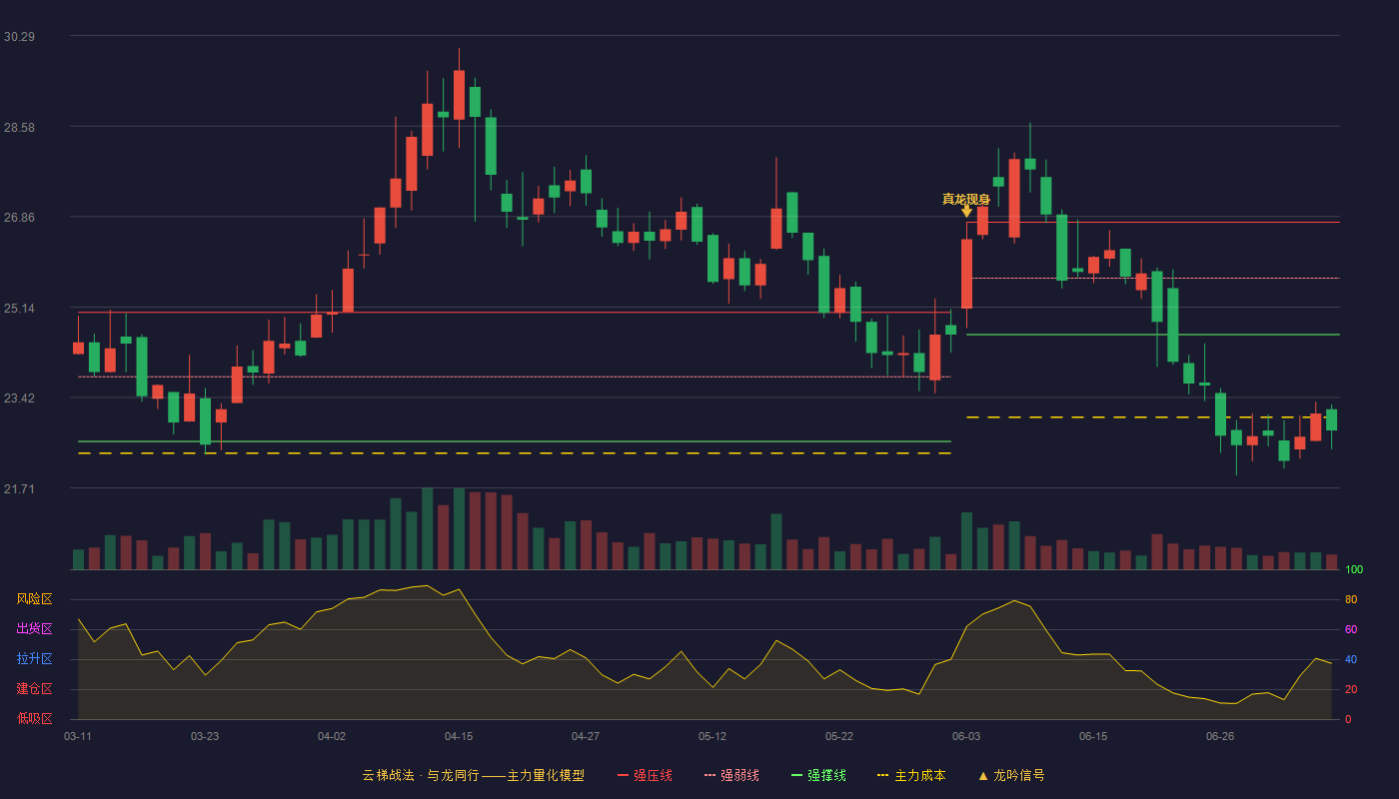Click the 真龙现身 yellow arrow signal marker
The width and height of the screenshot is (1399, 799).
(x=966, y=211)
